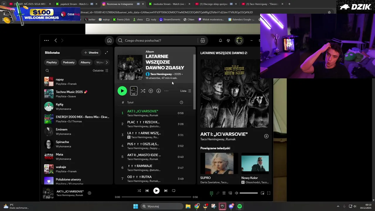The width and height of the screenshot is (375, 211).
Task: Skip to the previous track
Action: 147,190
